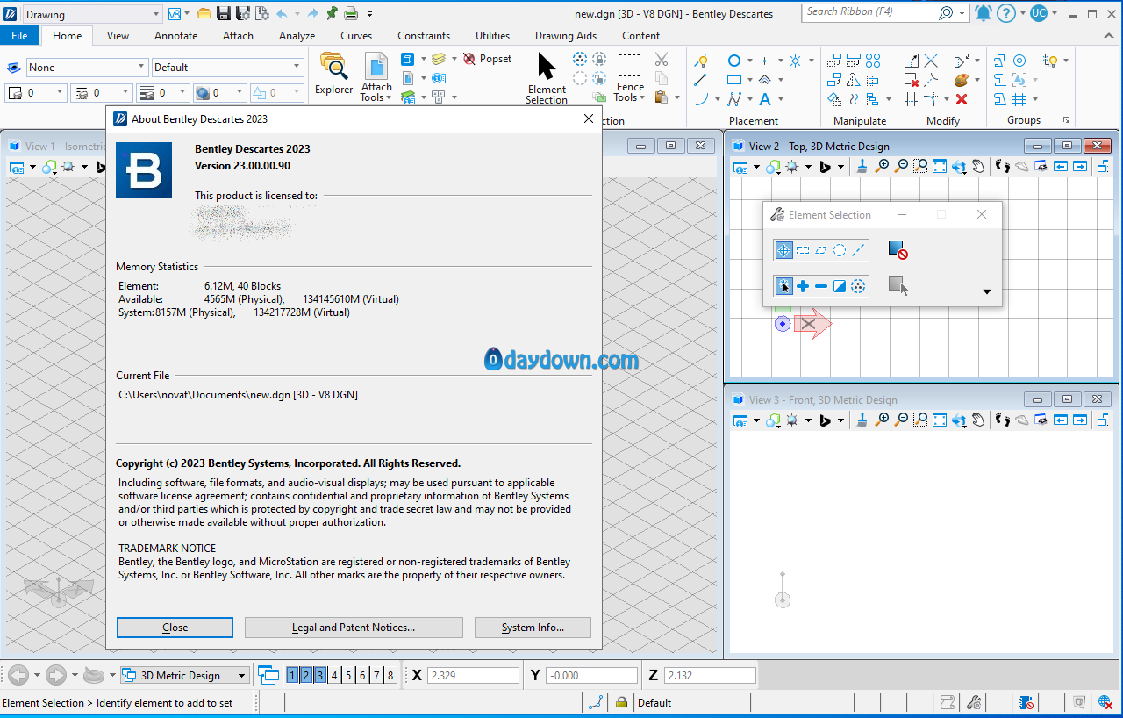Click View Previous arrow in View 2 toolbar
This screenshot has width=1123, height=718.
click(1061, 166)
